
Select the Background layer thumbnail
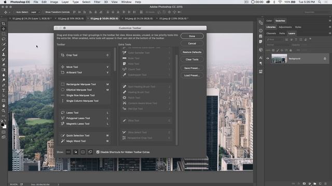point(279,58)
